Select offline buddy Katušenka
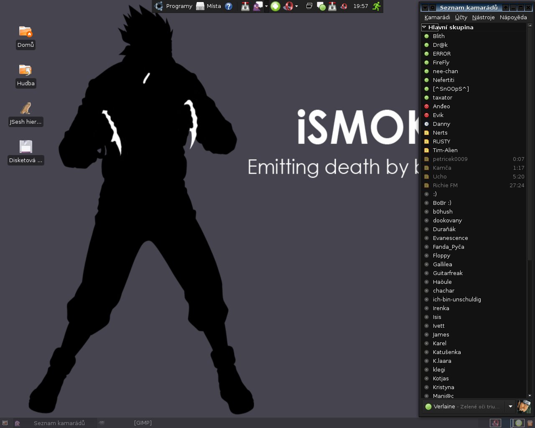535x428 pixels. coord(474,352)
